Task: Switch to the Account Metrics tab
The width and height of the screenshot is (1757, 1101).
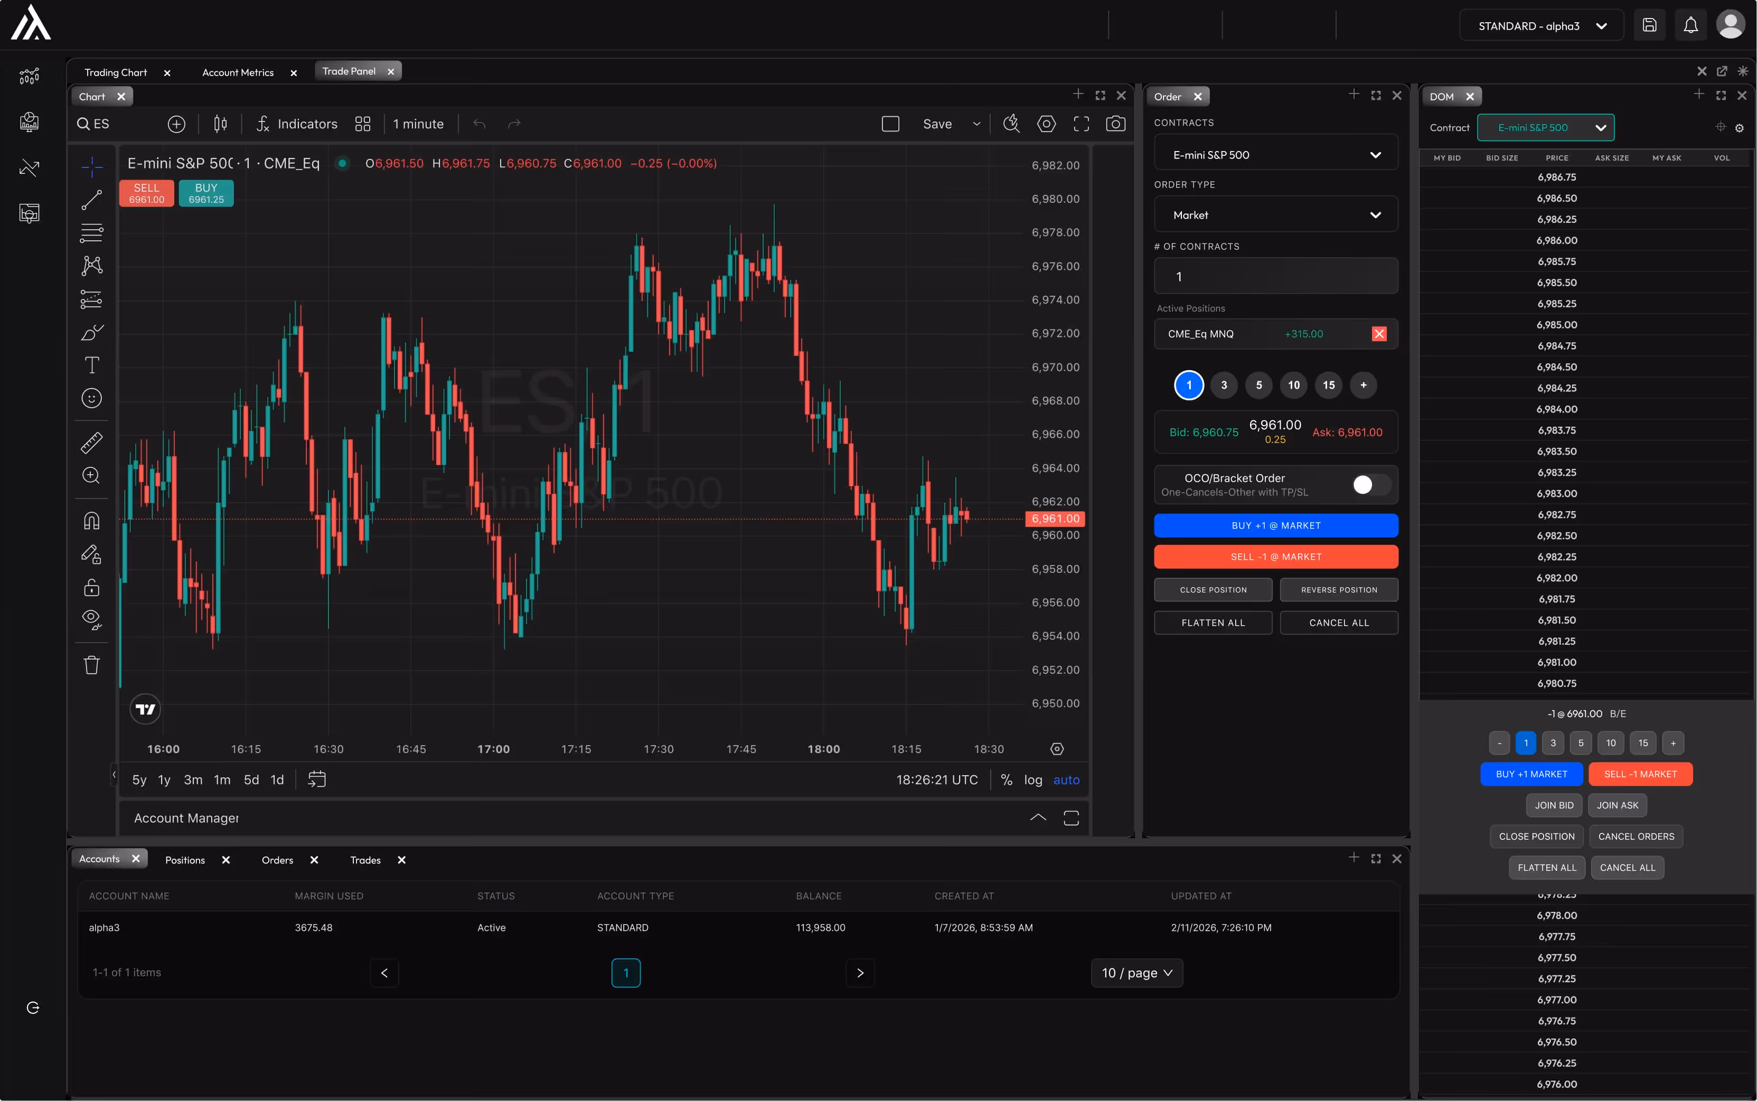Action: pyautogui.click(x=237, y=72)
